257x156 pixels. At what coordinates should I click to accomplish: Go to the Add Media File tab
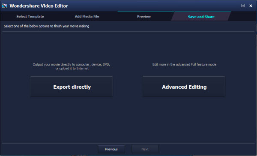tap(87, 16)
